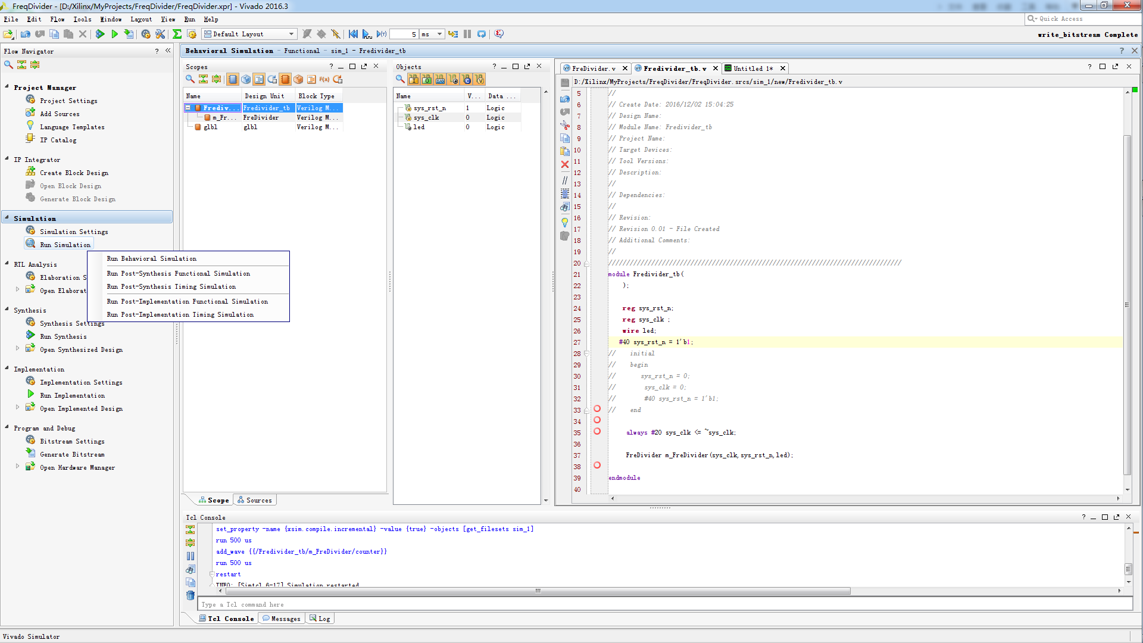Screen dimensions: 1143x643
Task: Click the cut scissors icon in editor
Action: pyautogui.click(x=565, y=125)
